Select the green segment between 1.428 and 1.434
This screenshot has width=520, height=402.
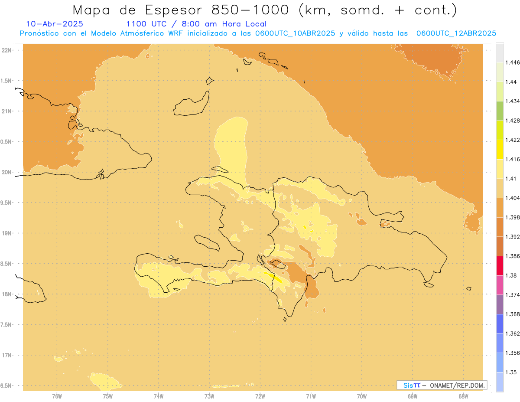[500, 110]
